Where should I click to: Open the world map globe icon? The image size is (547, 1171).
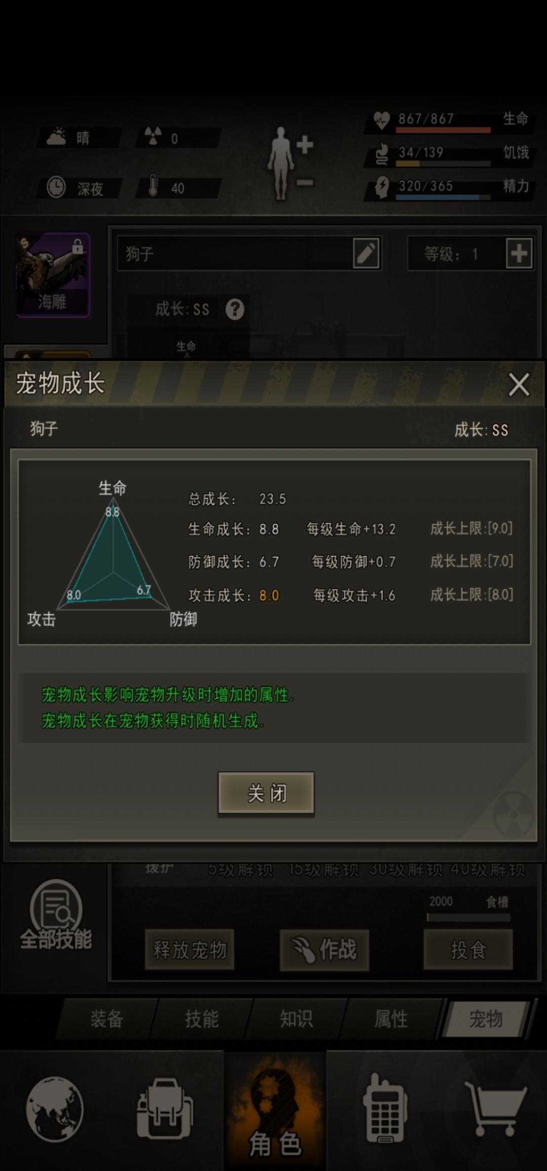55,1108
